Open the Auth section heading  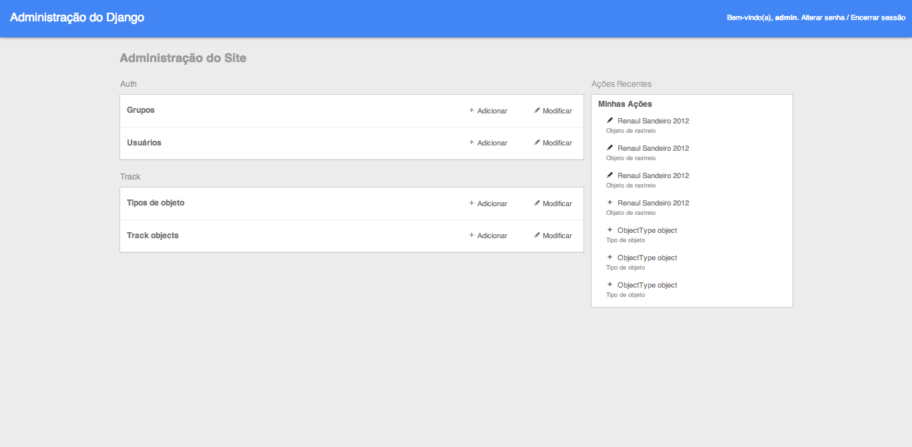(128, 84)
